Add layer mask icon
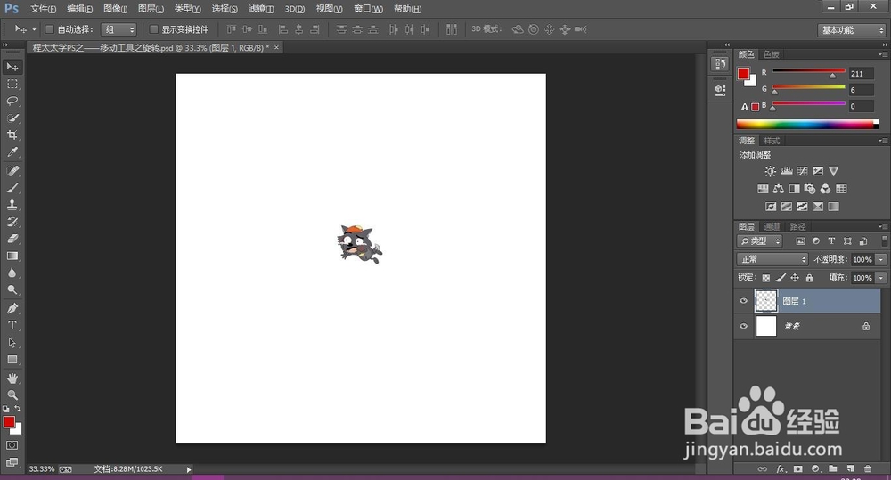The width and height of the screenshot is (891, 480). click(x=798, y=468)
